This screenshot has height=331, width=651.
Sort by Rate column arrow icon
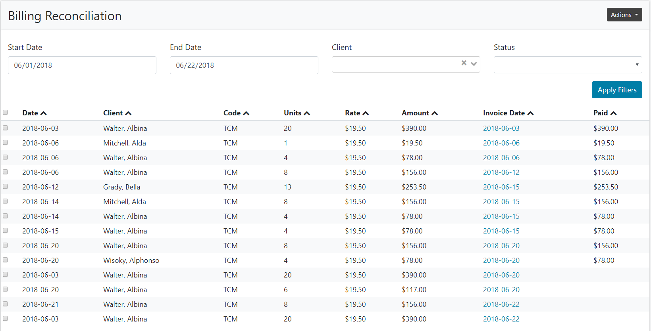(366, 113)
